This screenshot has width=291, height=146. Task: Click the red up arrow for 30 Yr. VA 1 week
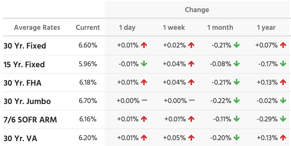191,138
